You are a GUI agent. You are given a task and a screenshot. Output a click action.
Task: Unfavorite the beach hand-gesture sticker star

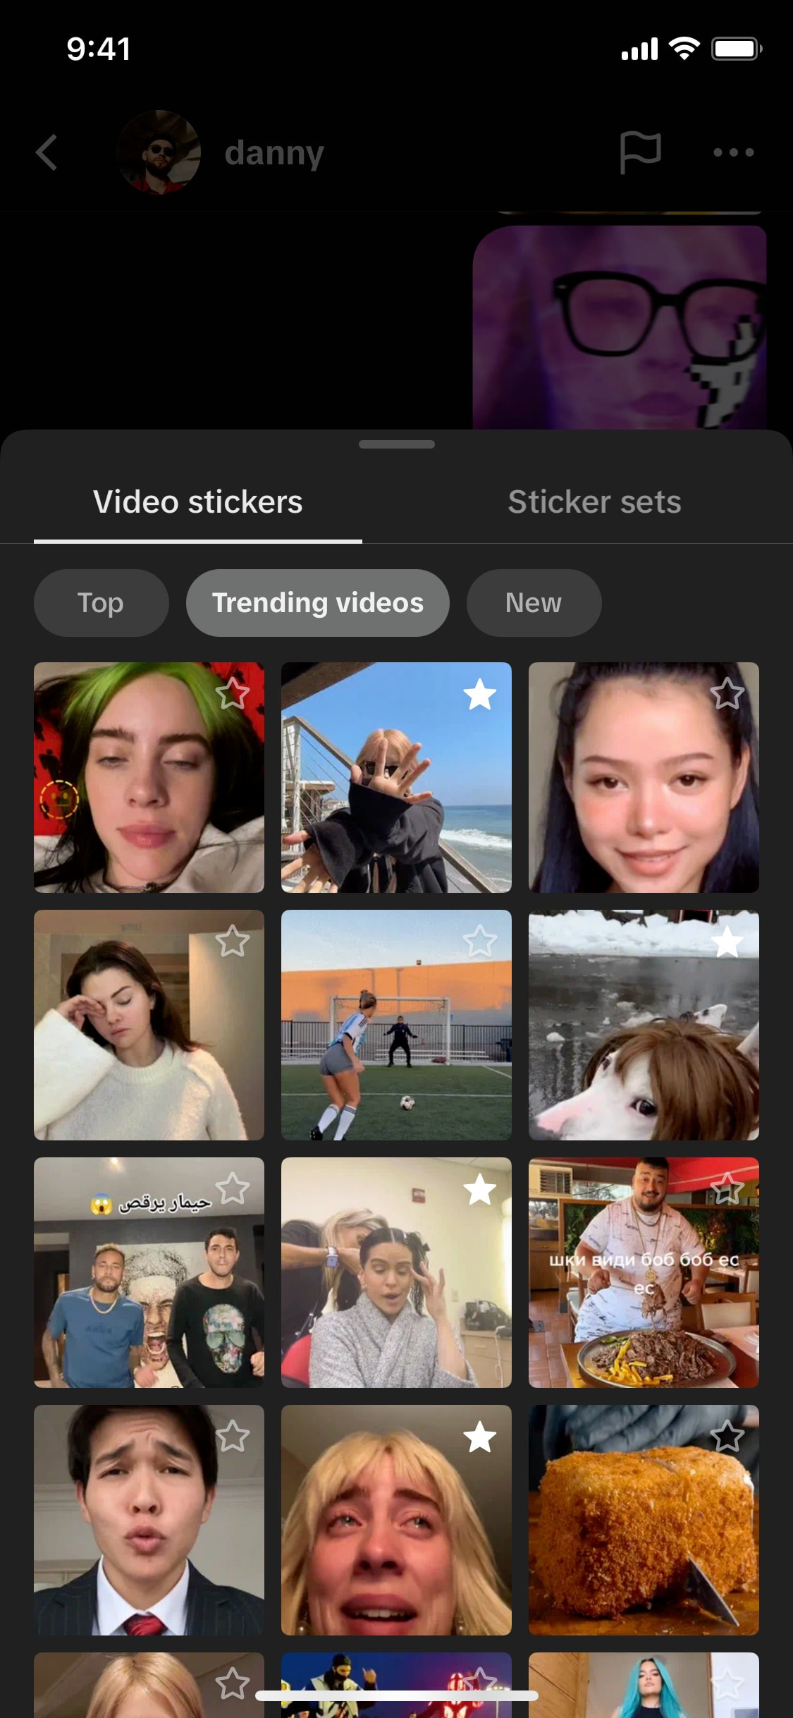point(480,694)
